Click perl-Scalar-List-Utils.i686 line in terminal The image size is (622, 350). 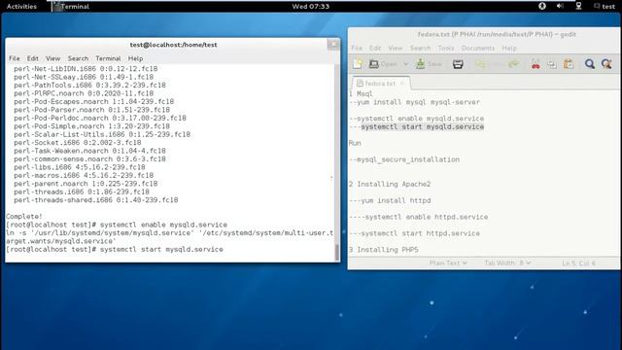[102, 134]
